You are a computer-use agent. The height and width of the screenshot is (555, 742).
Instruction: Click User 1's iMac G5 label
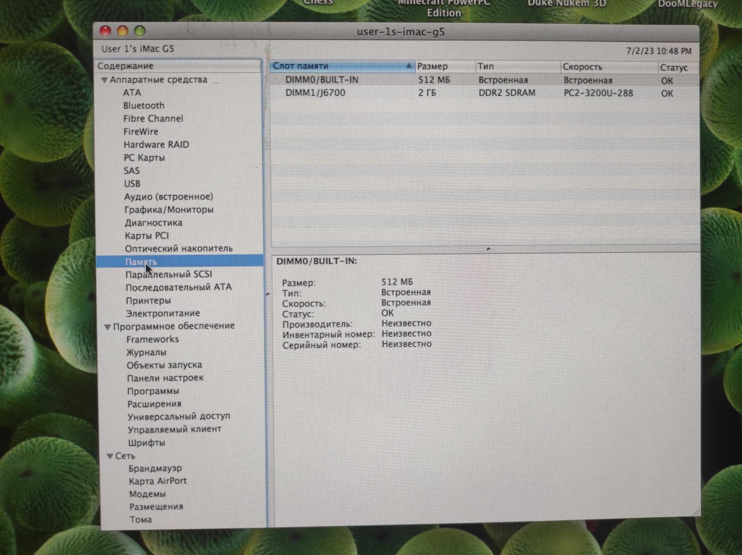click(x=138, y=49)
